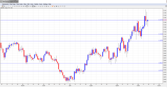The image size is (167, 94).
Task: Switch to 1-minute time scale
Action: pyautogui.click(x=10, y=6)
